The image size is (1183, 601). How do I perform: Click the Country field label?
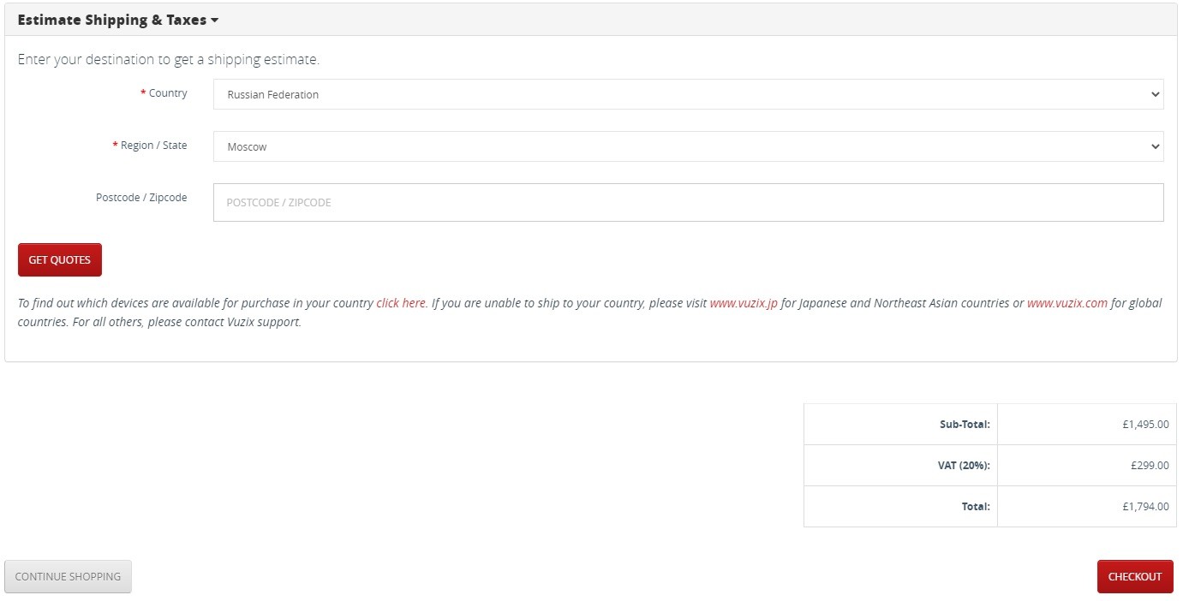167,93
